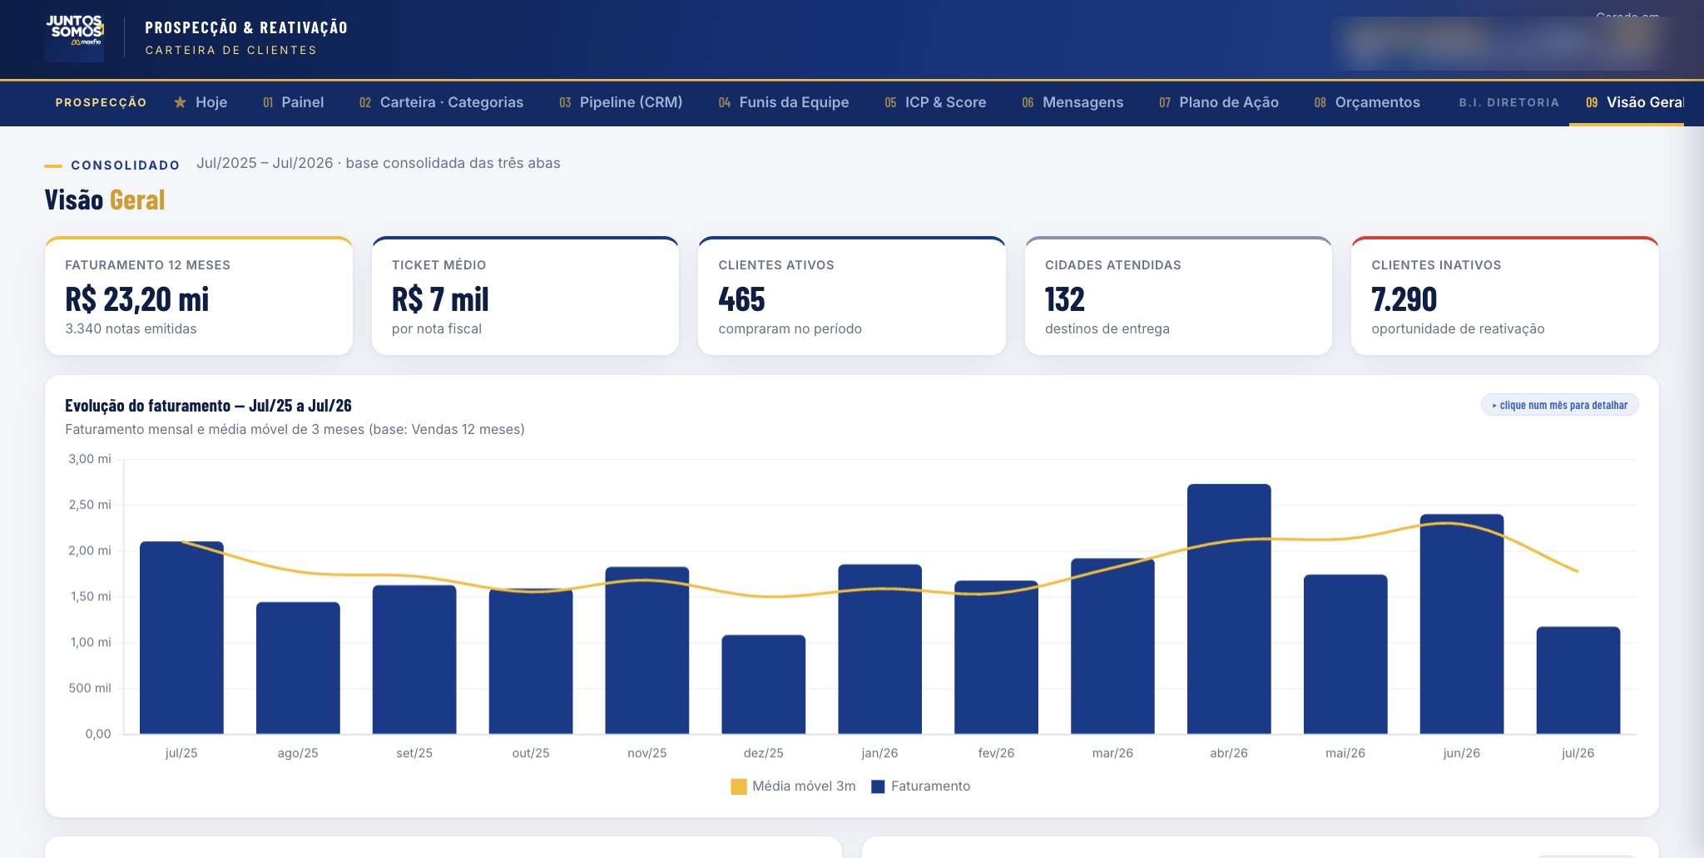The image size is (1704, 858).
Task: Switch to Carteira · Categorias tab
Action: click(x=441, y=102)
